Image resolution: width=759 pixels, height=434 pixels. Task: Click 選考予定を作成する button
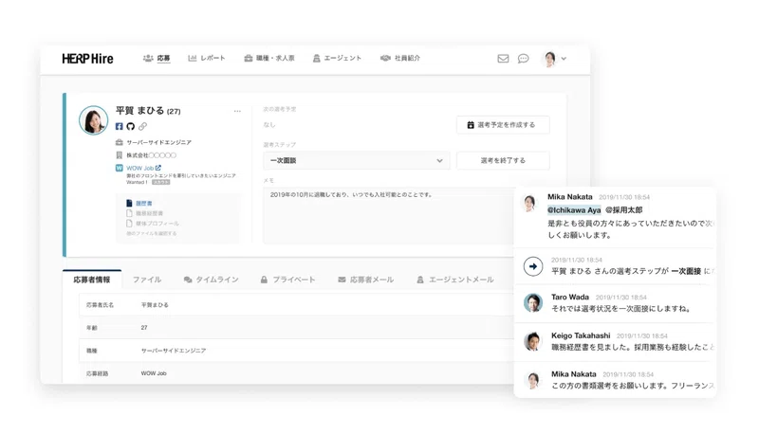coord(503,125)
